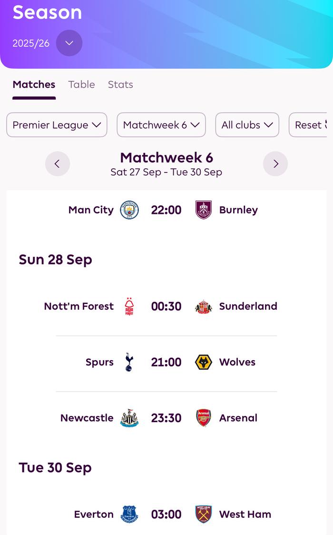Open the Matchweek 6 filter dropdown
This screenshot has width=333, height=535.
pos(161,125)
